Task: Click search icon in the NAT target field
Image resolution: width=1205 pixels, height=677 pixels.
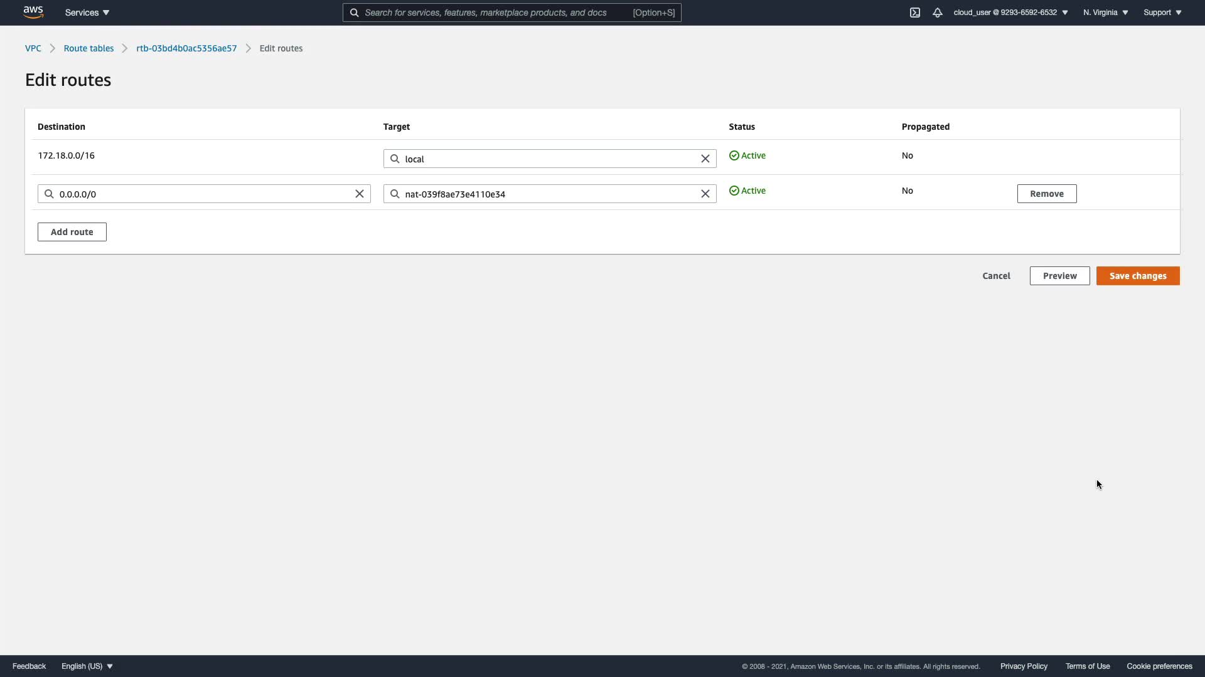Action: pyautogui.click(x=395, y=194)
